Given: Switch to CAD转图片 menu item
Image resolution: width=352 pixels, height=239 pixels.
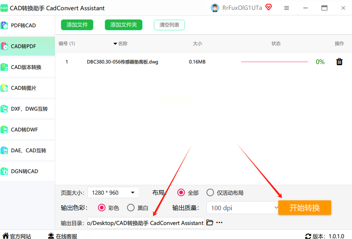Looking at the screenshot, I should coord(27,88).
